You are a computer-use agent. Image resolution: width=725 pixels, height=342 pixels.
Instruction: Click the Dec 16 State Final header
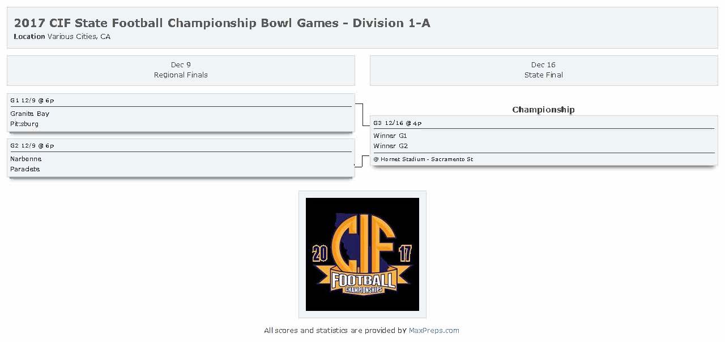click(x=543, y=70)
